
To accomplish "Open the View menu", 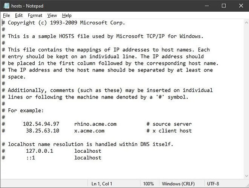I will coord(52,15).
